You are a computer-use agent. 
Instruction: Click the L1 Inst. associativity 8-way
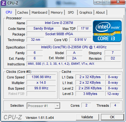113,82
